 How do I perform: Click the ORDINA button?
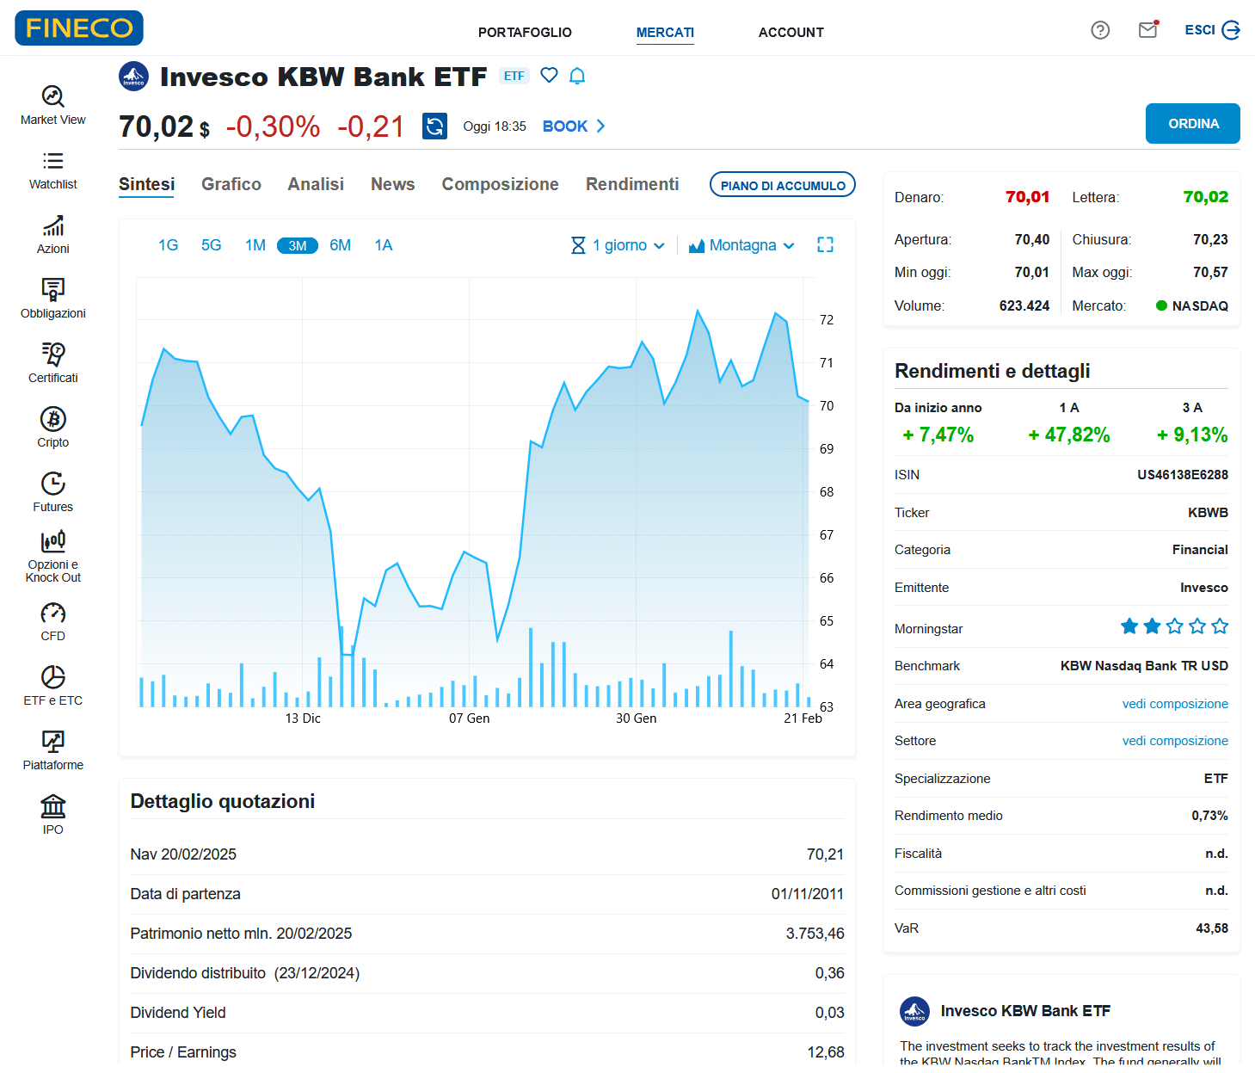pyautogui.click(x=1193, y=123)
